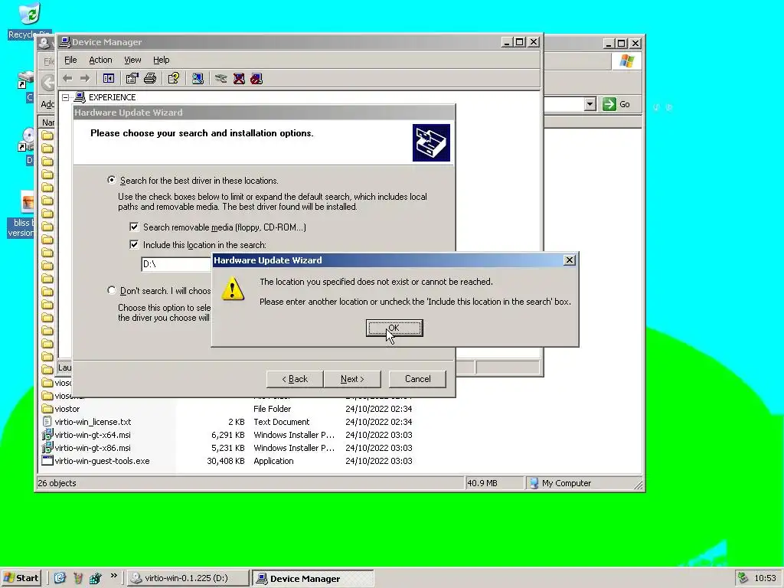Switch to virtio-win-0.1.225 (D:) taskbar button
The image size is (784, 588).
(188, 578)
